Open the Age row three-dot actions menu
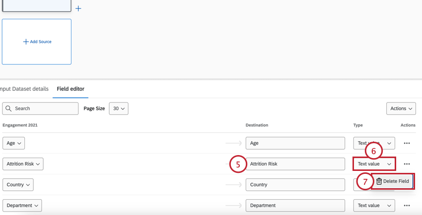Viewport: 422px width, 215px height. 407,143
